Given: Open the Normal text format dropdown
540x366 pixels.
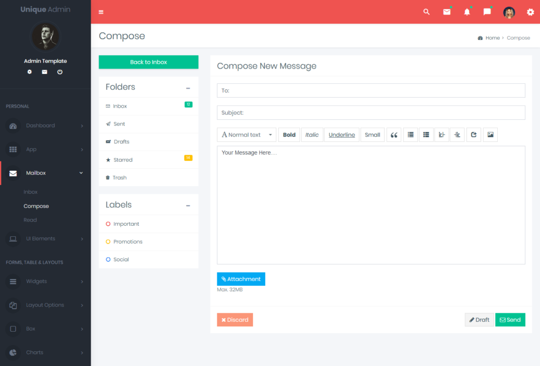Looking at the screenshot, I should pos(246,134).
